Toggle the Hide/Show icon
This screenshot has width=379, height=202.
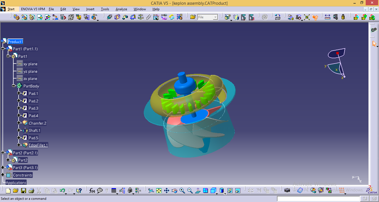(x=230, y=190)
